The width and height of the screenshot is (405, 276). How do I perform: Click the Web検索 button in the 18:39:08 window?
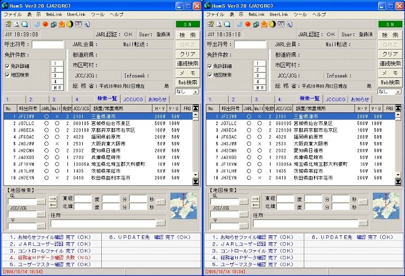(x=188, y=83)
